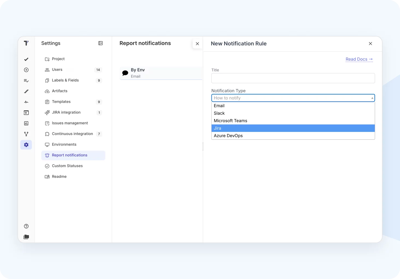Follow the Read Docs link

click(x=359, y=59)
